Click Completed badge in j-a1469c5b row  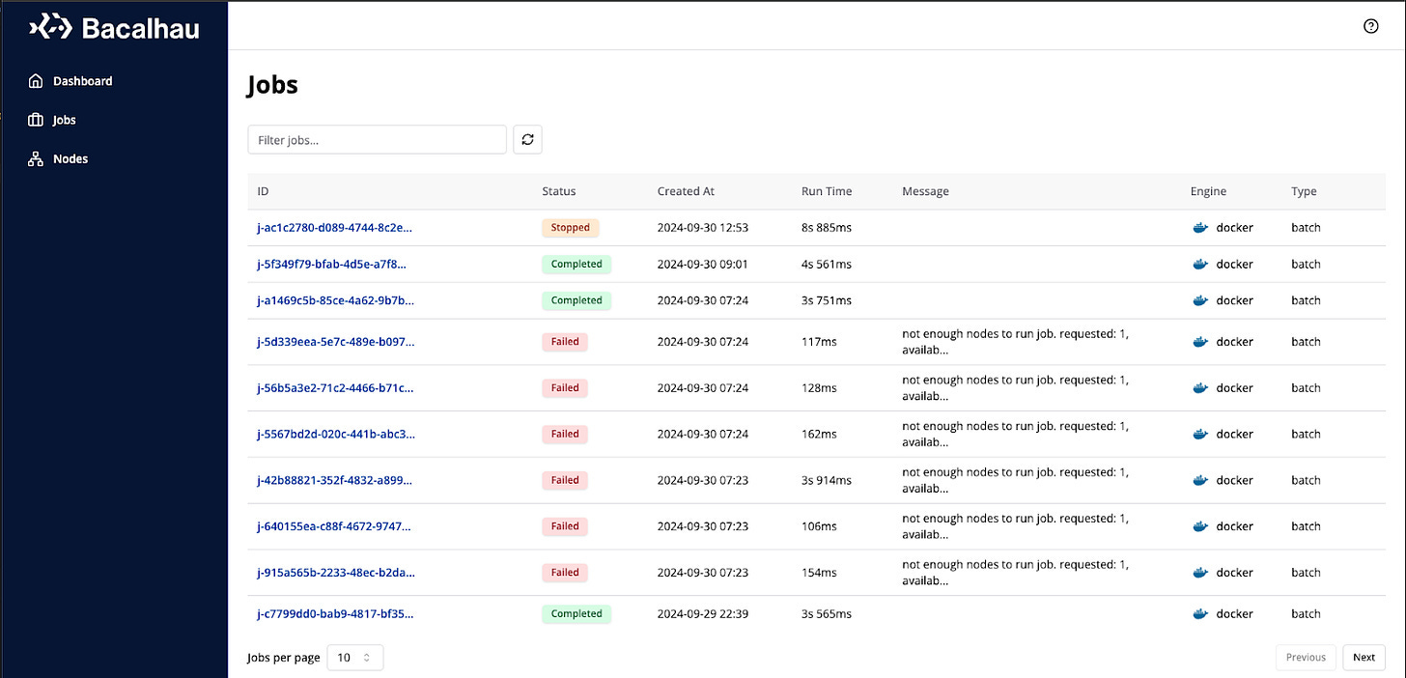click(x=576, y=300)
